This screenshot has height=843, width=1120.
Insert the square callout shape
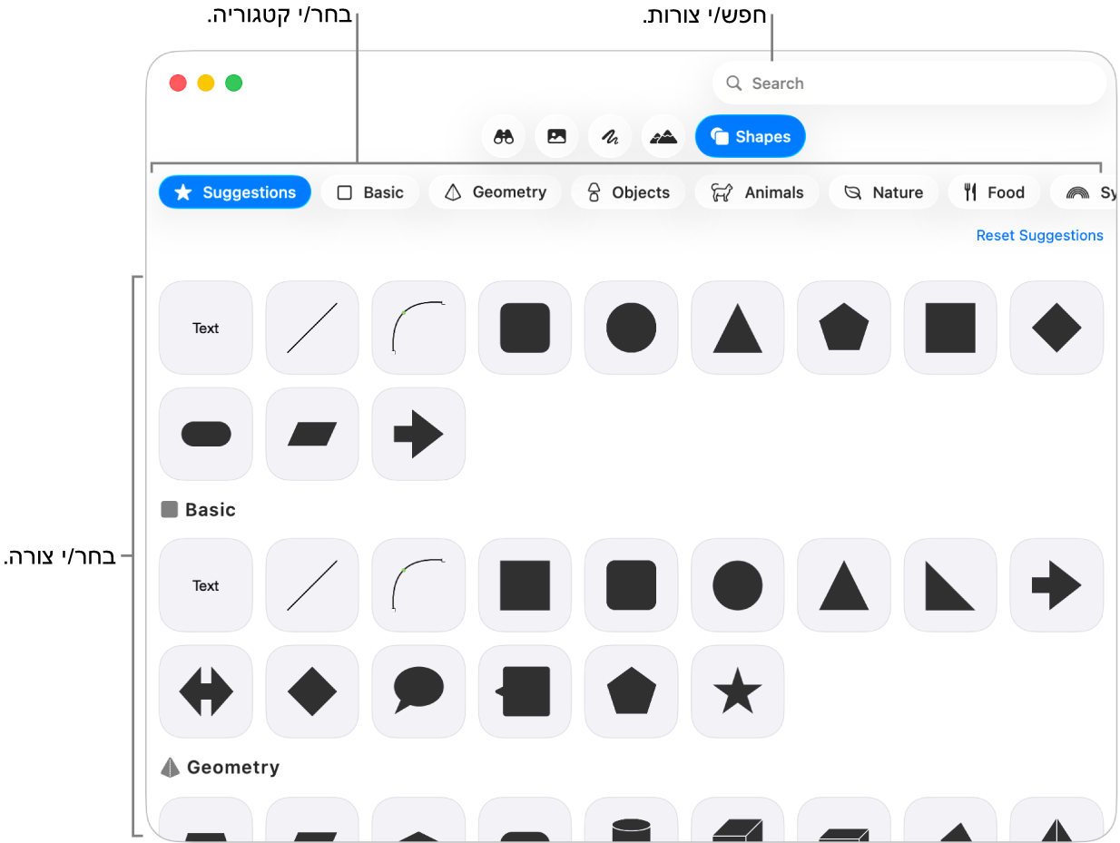pos(526,691)
